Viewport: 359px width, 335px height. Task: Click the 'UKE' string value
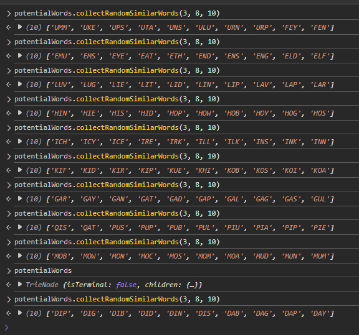click(x=90, y=27)
